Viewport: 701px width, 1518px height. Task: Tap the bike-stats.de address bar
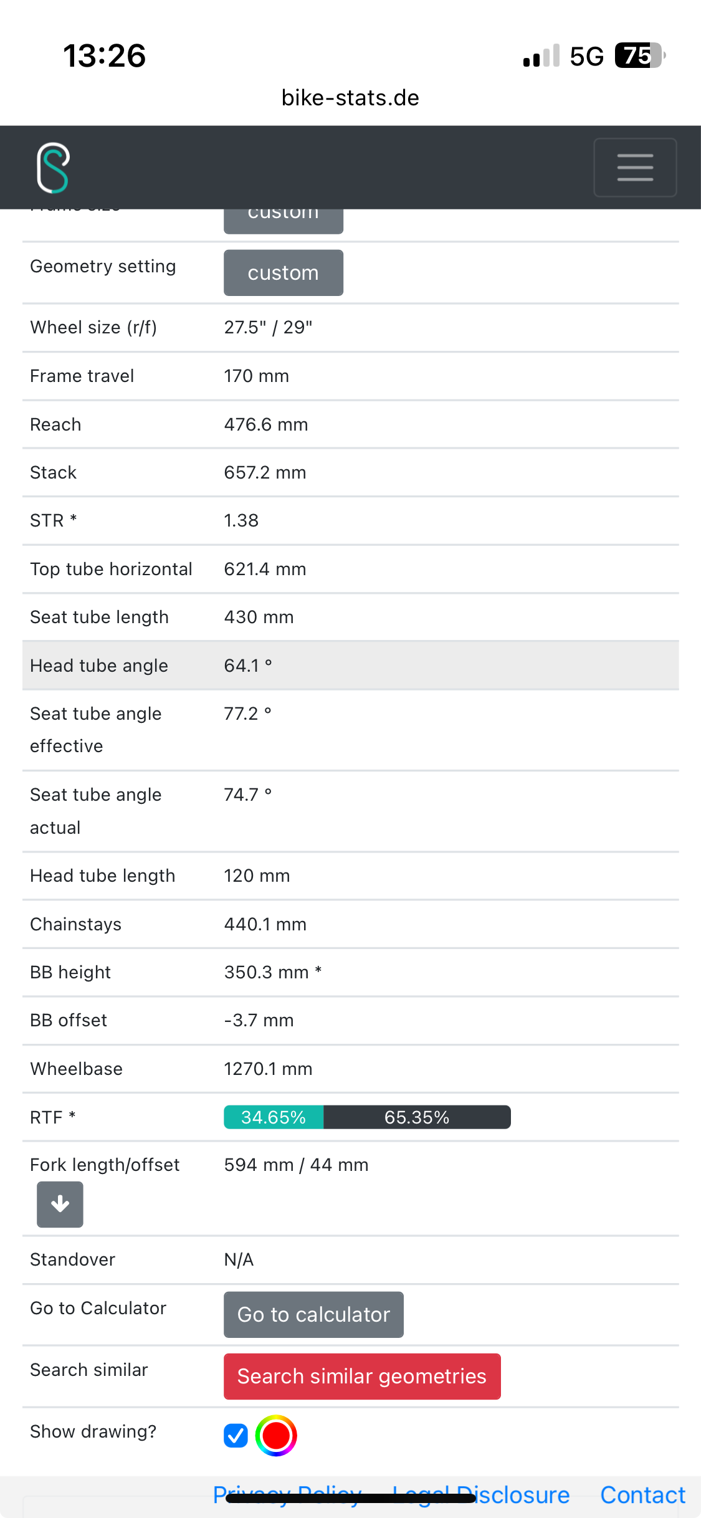(x=350, y=98)
